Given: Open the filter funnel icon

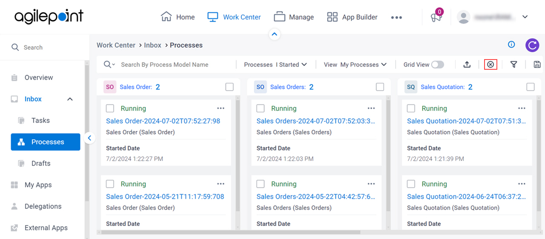Looking at the screenshot, I should click(x=514, y=65).
